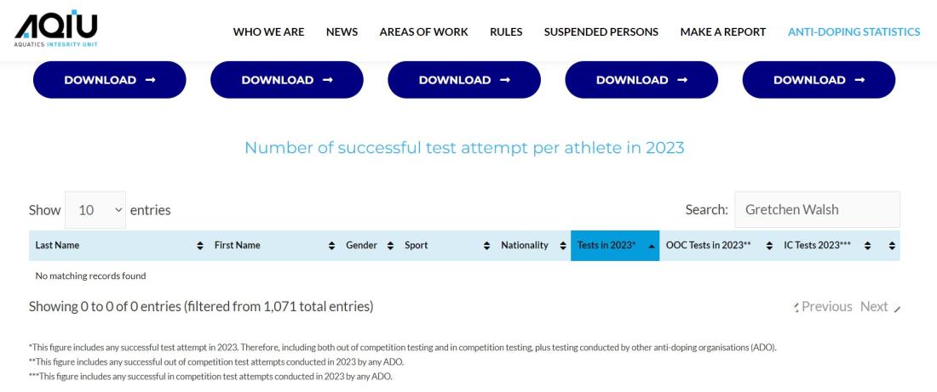This screenshot has height=392, width=937.
Task: Sort by Nationality arrows icon
Action: pos(562,246)
